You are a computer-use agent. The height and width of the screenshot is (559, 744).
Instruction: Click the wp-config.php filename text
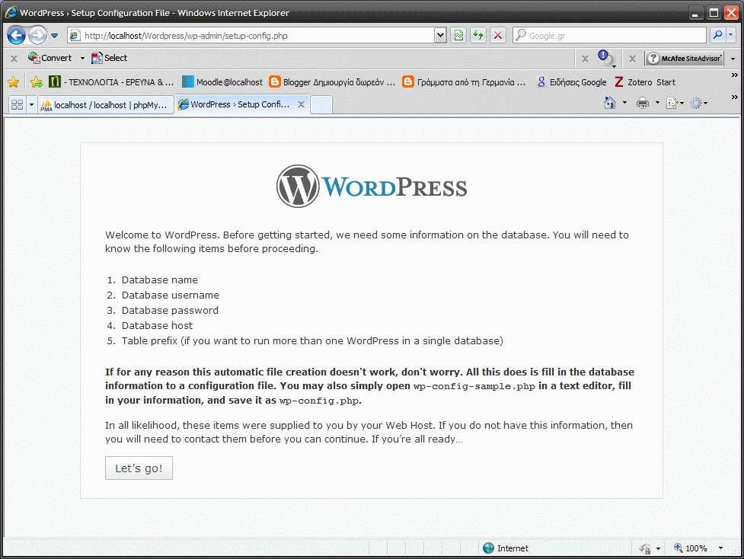(x=319, y=401)
